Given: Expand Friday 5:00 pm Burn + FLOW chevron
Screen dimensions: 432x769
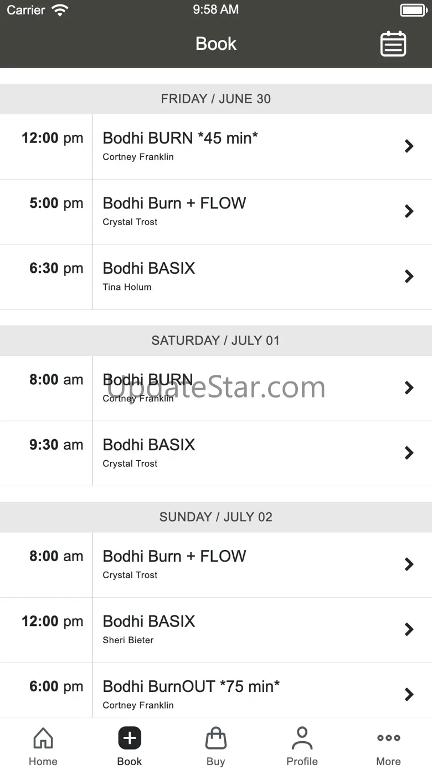Looking at the screenshot, I should [x=409, y=211].
